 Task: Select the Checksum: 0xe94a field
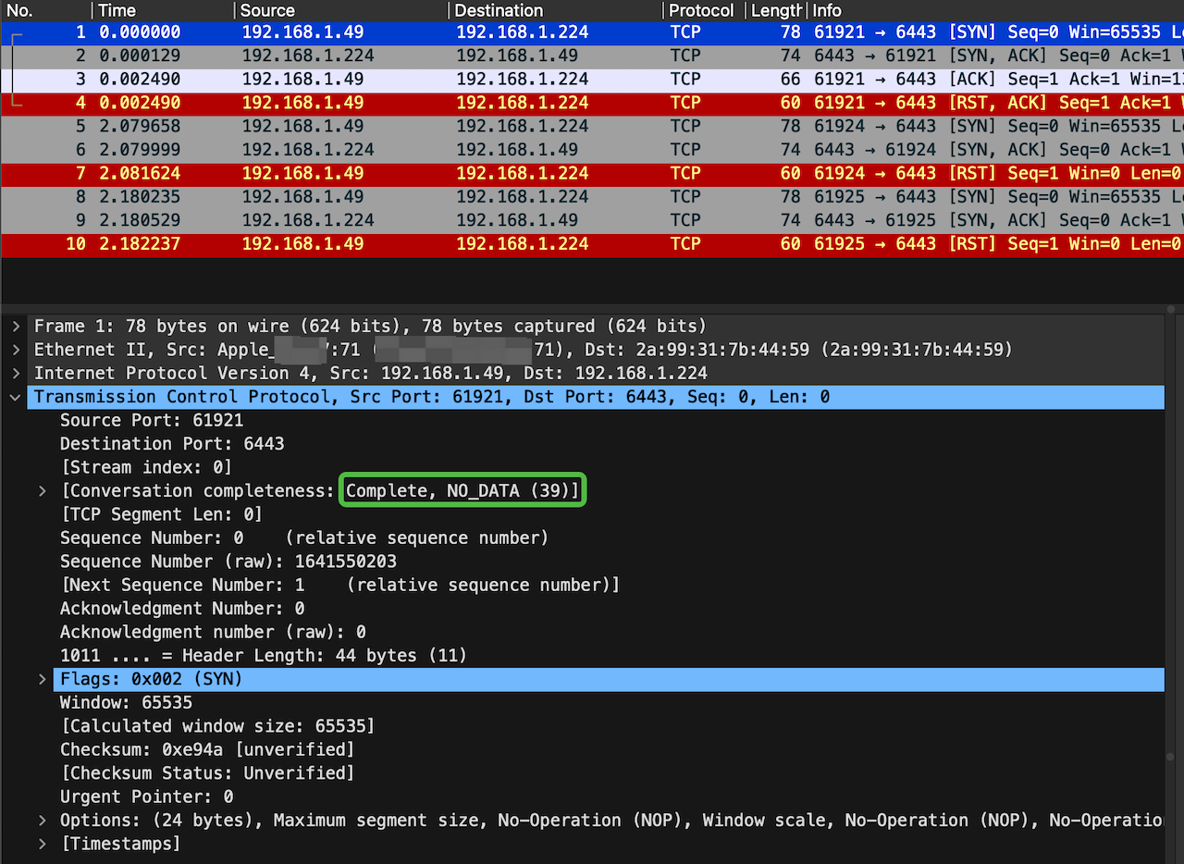pyautogui.click(x=207, y=750)
